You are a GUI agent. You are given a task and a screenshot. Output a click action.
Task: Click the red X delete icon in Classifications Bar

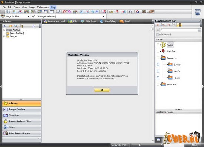coord(169,25)
